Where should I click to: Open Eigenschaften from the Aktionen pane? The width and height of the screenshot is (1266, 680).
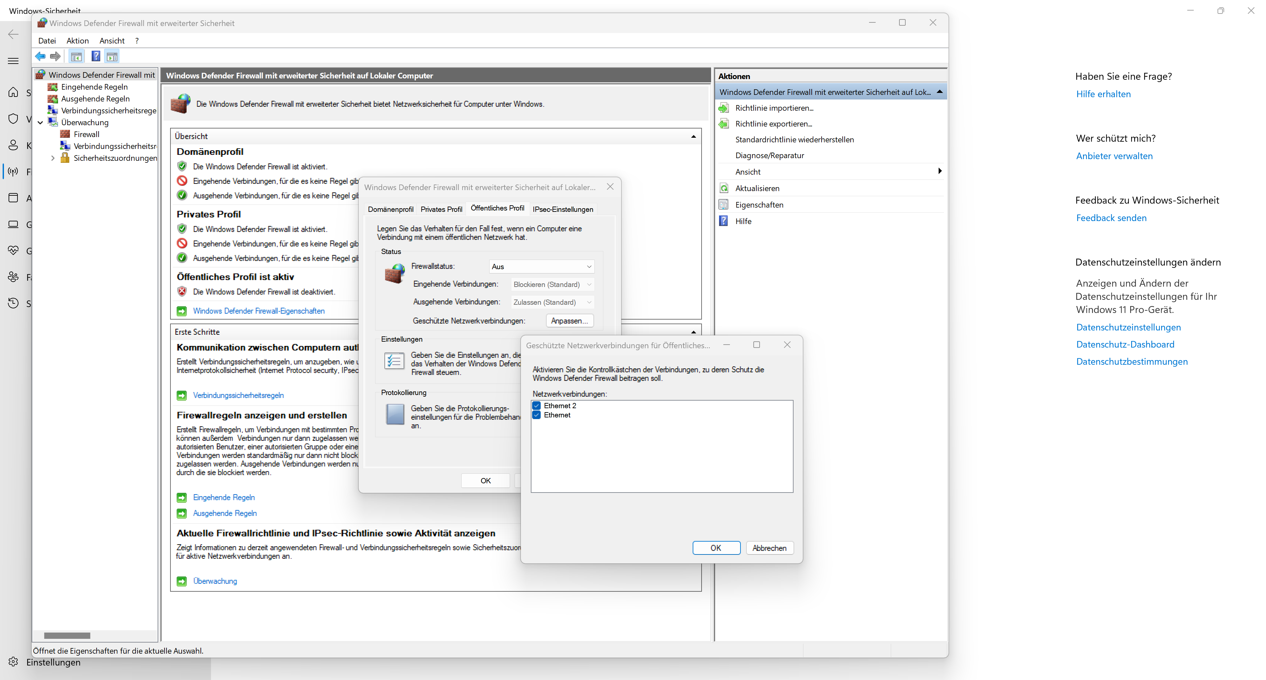coord(759,205)
